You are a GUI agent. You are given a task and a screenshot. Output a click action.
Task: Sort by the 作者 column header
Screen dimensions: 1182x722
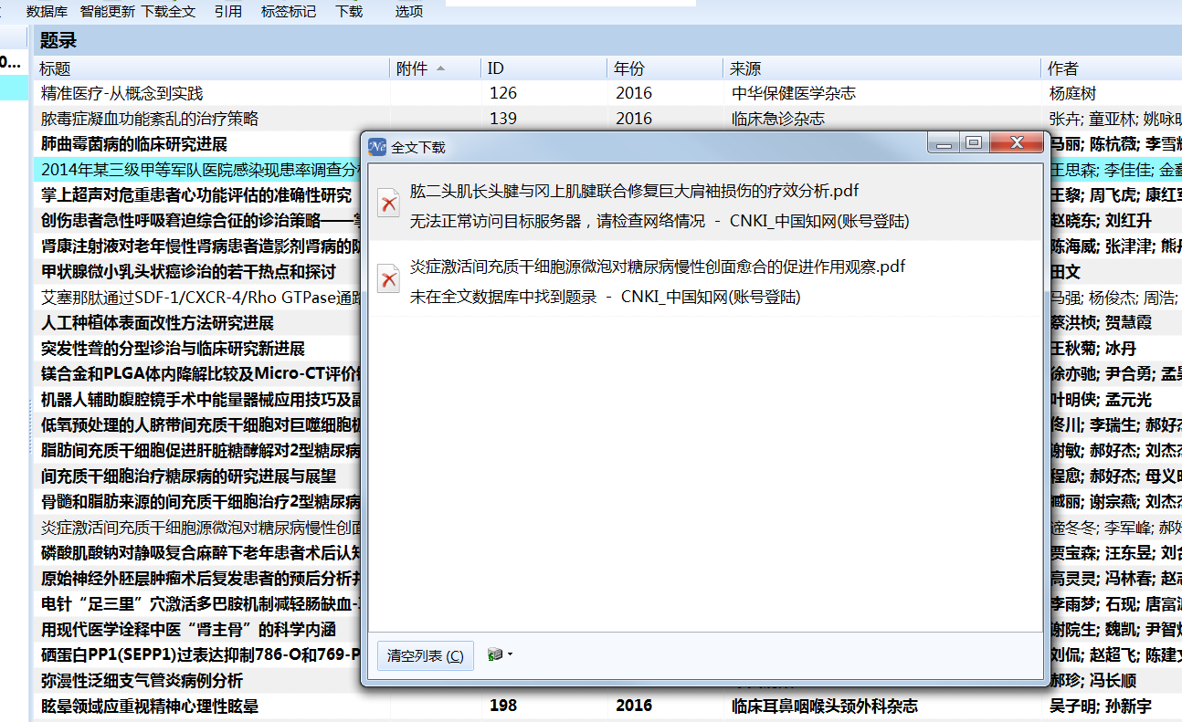[x=1112, y=68]
